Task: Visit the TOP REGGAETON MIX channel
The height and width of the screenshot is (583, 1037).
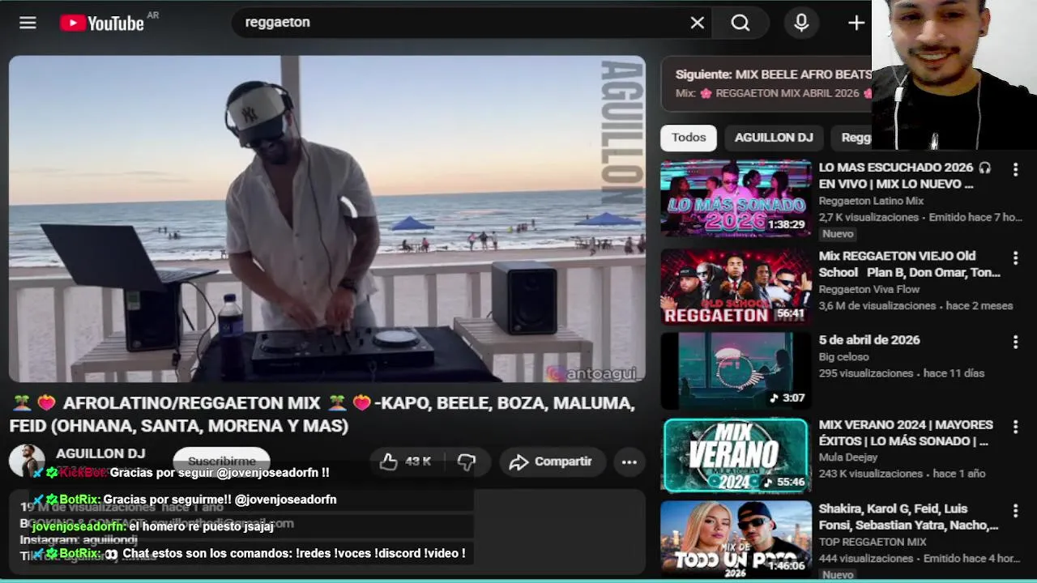Action: 872,542
